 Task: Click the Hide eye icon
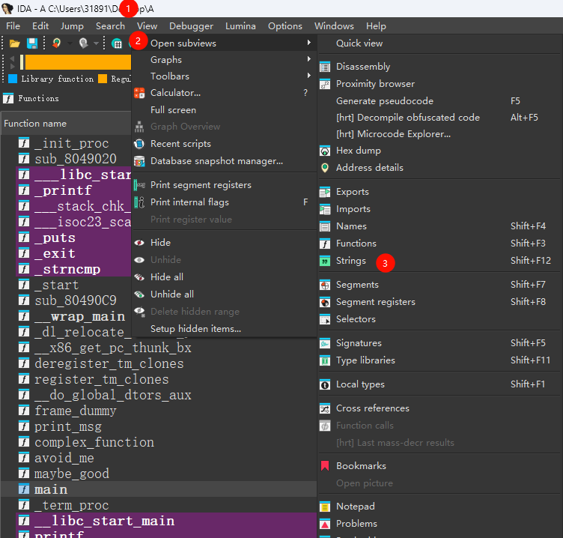(x=139, y=243)
